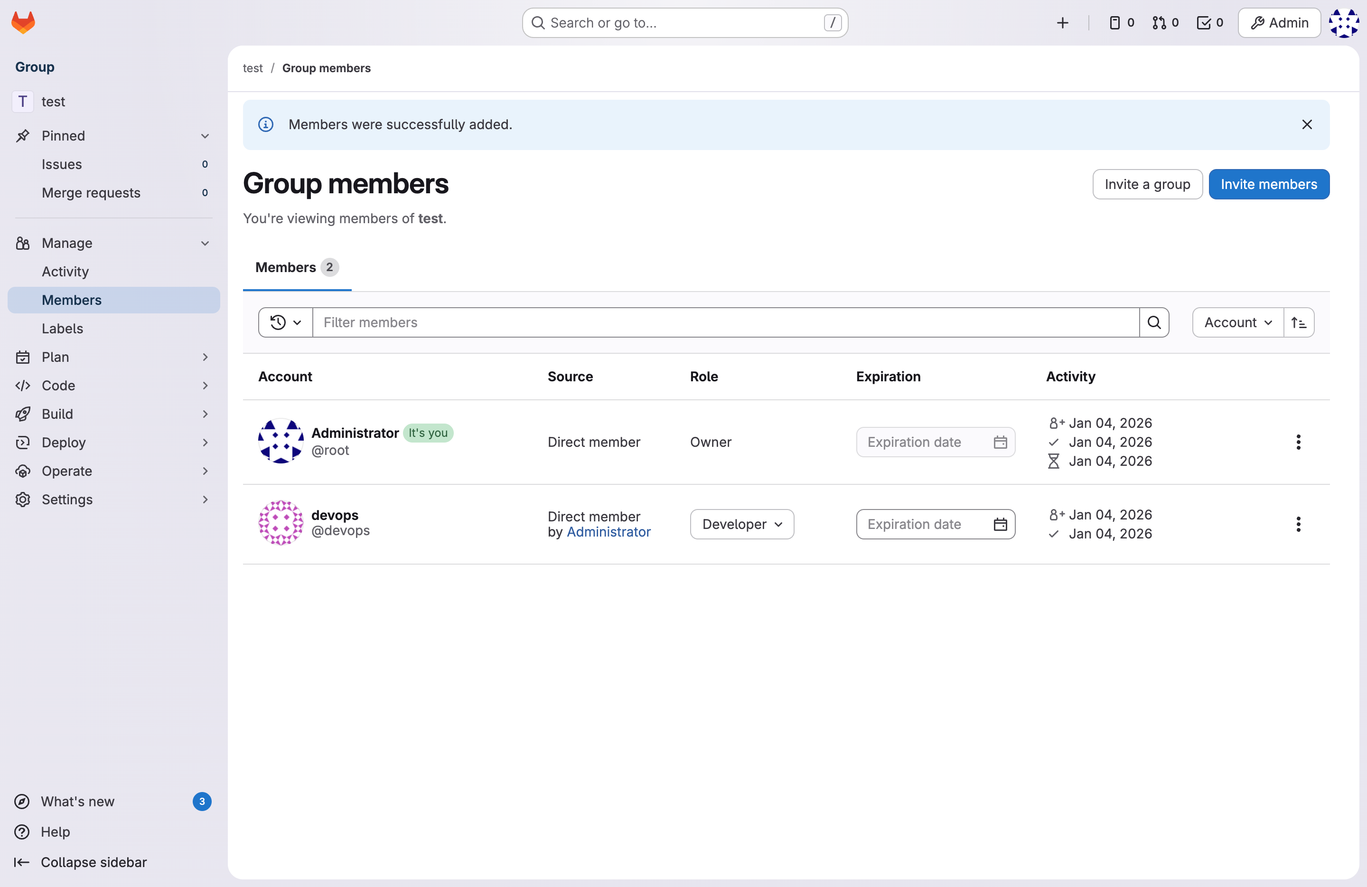Open the Account sort dropdown
This screenshot has width=1367, height=887.
1237,322
